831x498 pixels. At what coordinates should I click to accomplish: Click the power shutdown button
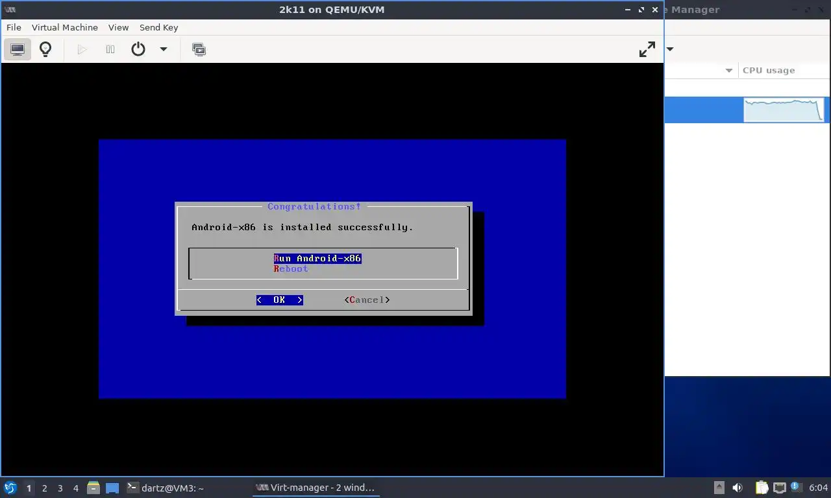pyautogui.click(x=138, y=49)
